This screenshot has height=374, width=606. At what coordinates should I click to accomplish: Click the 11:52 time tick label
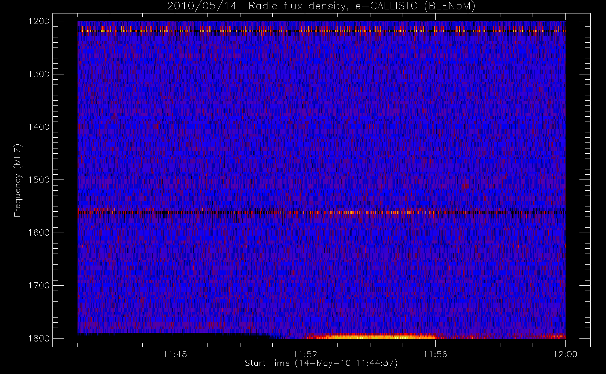click(305, 354)
